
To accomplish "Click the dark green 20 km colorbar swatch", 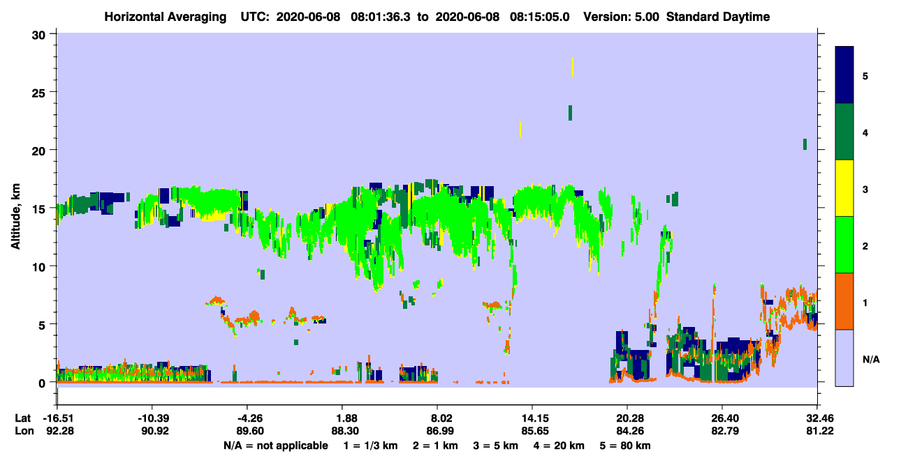I will point(844,132).
